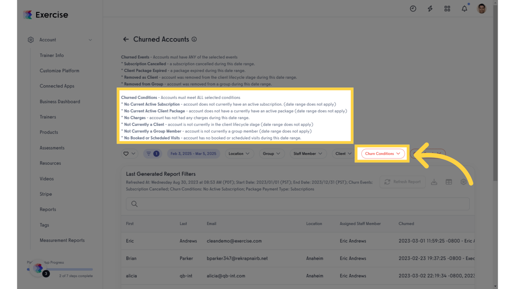Viewport: 515px width, 289px height.
Task: Click first name Eric in the table
Action: (x=130, y=241)
